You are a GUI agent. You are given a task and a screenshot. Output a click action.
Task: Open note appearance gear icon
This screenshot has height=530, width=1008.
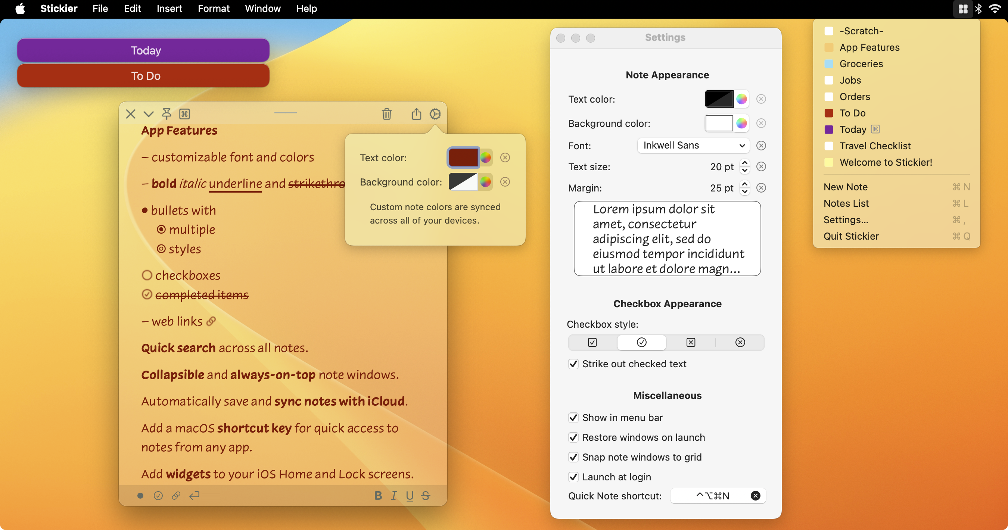[x=435, y=114]
